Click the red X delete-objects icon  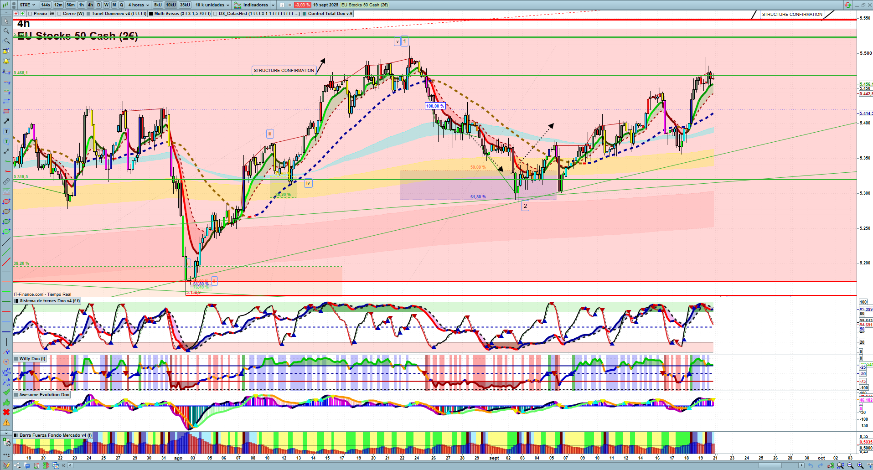click(x=6, y=412)
